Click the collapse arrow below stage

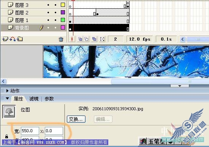[179, 86]
